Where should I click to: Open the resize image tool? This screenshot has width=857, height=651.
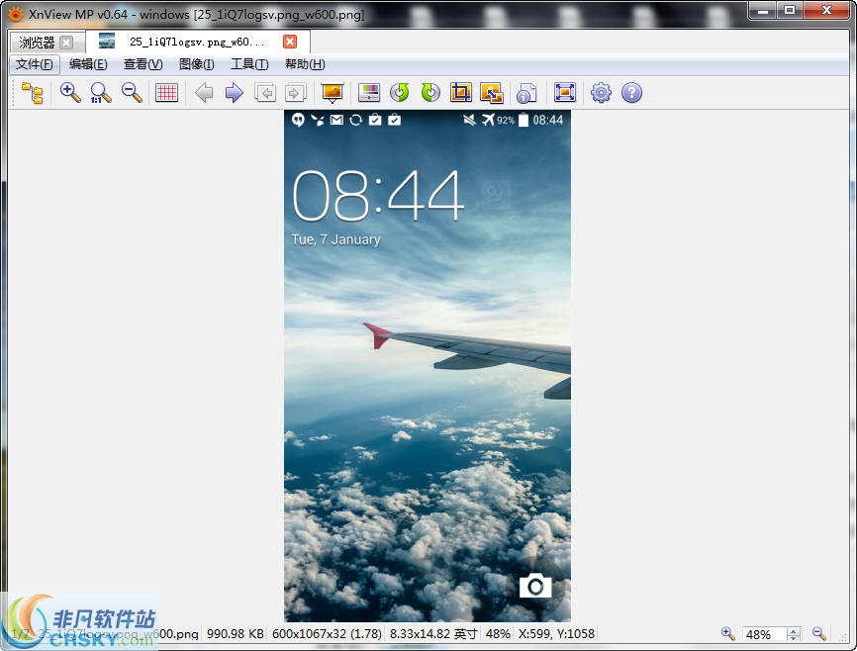pyautogui.click(x=491, y=93)
